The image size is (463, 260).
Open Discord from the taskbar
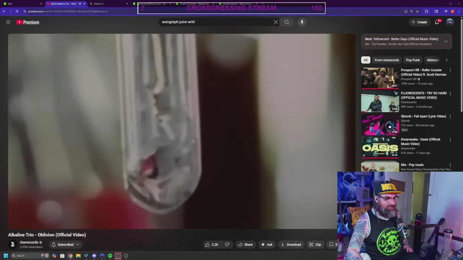pos(94,256)
